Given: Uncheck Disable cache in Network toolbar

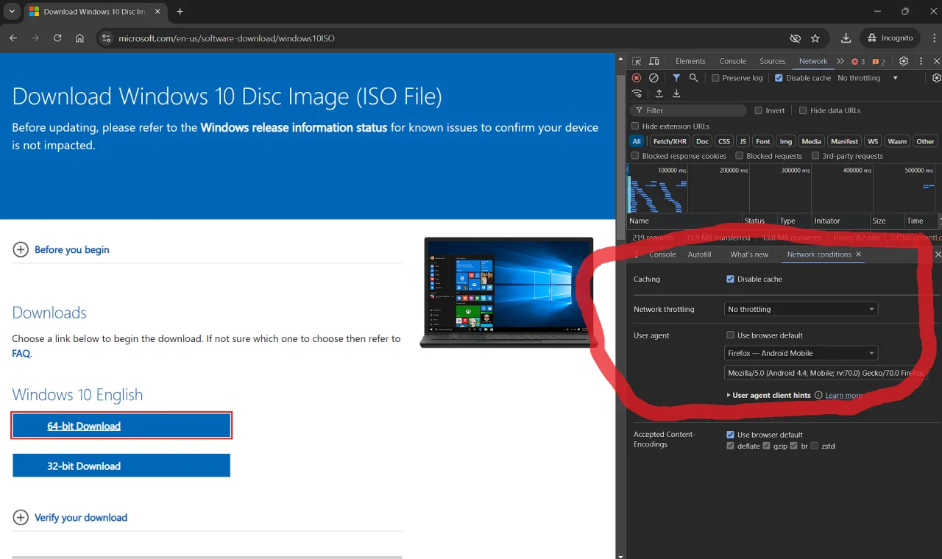Looking at the screenshot, I should point(779,78).
